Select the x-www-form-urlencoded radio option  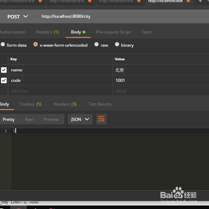pyautogui.click(x=36, y=44)
